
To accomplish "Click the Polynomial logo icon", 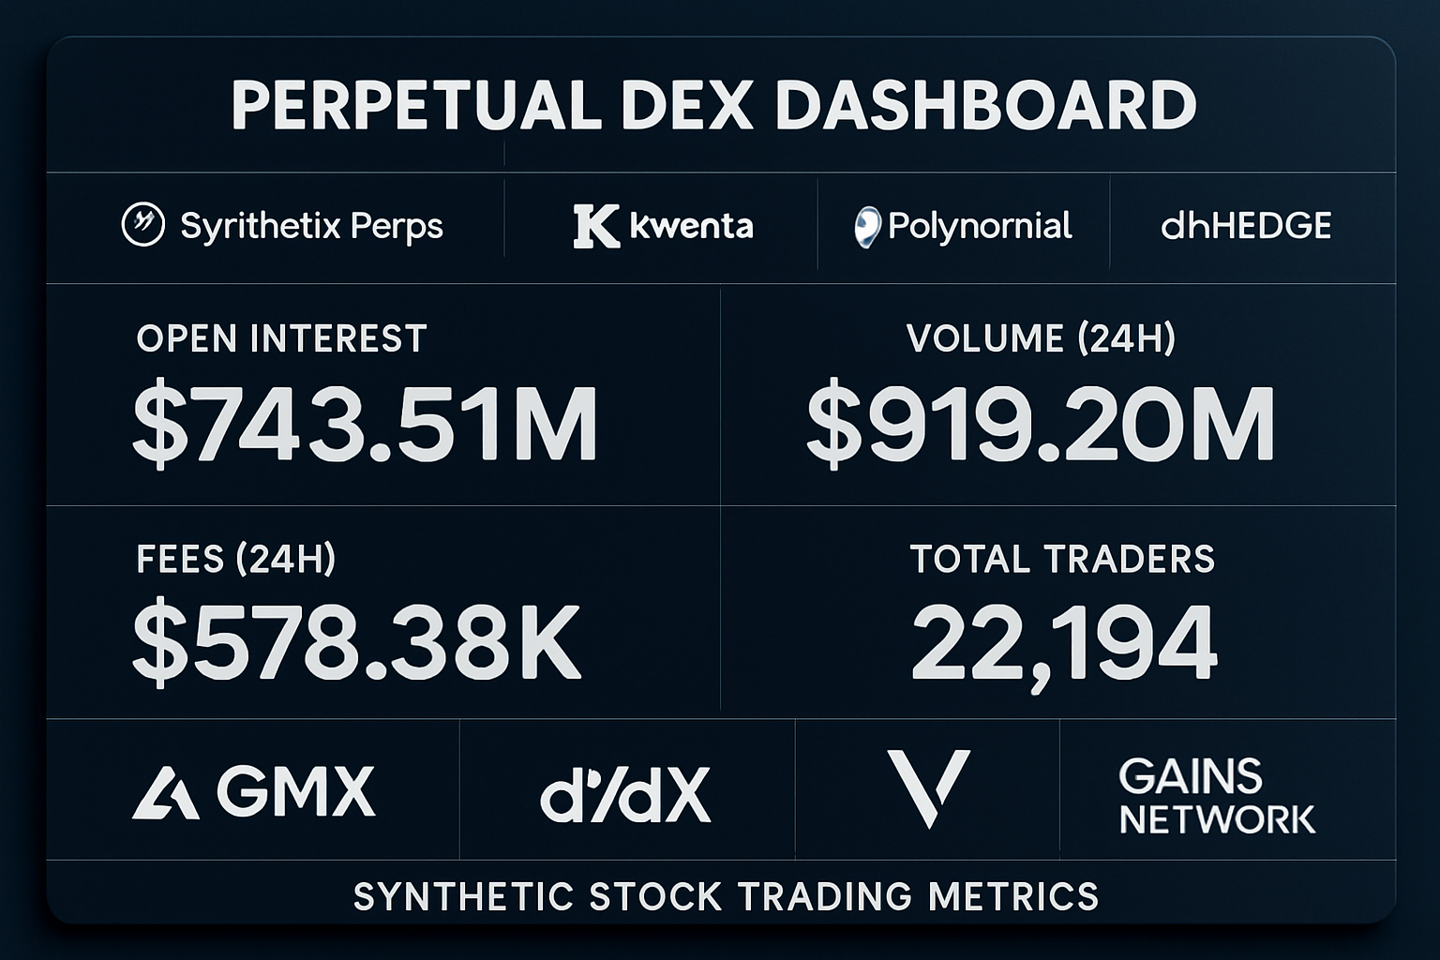I will [866, 227].
